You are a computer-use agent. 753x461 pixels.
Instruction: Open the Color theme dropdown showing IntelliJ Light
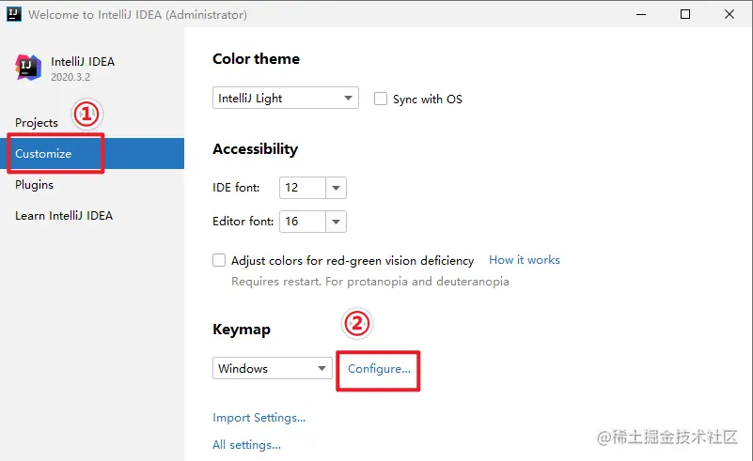point(286,98)
